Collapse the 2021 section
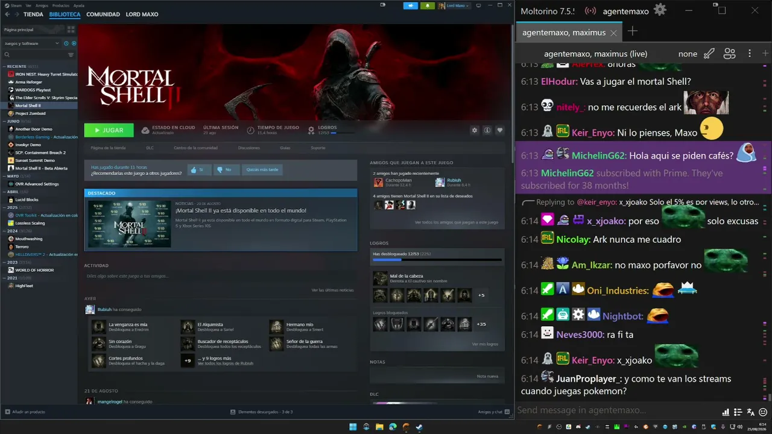772x434 pixels. pyautogui.click(x=4, y=278)
